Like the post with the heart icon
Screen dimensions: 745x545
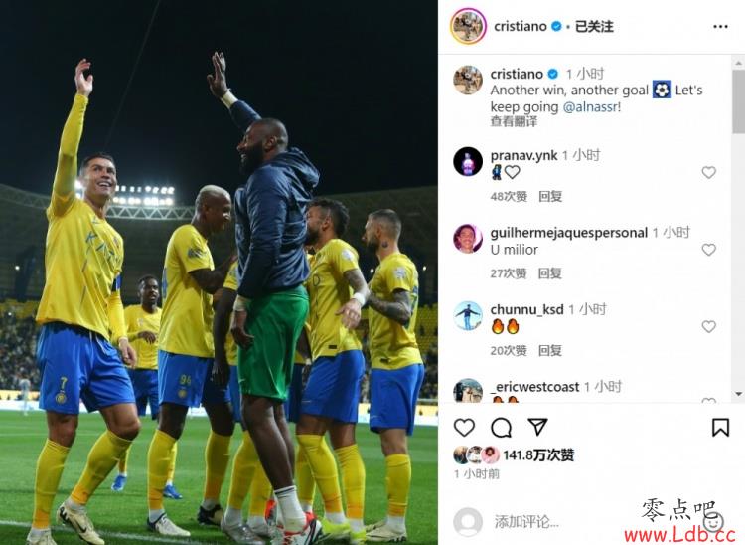coord(464,428)
